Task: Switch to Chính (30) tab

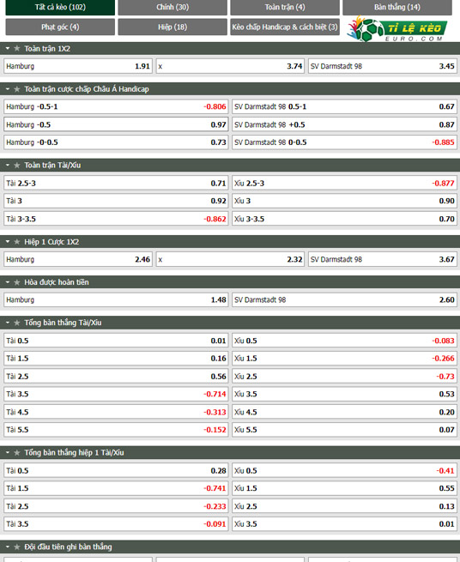Action: [172, 7]
